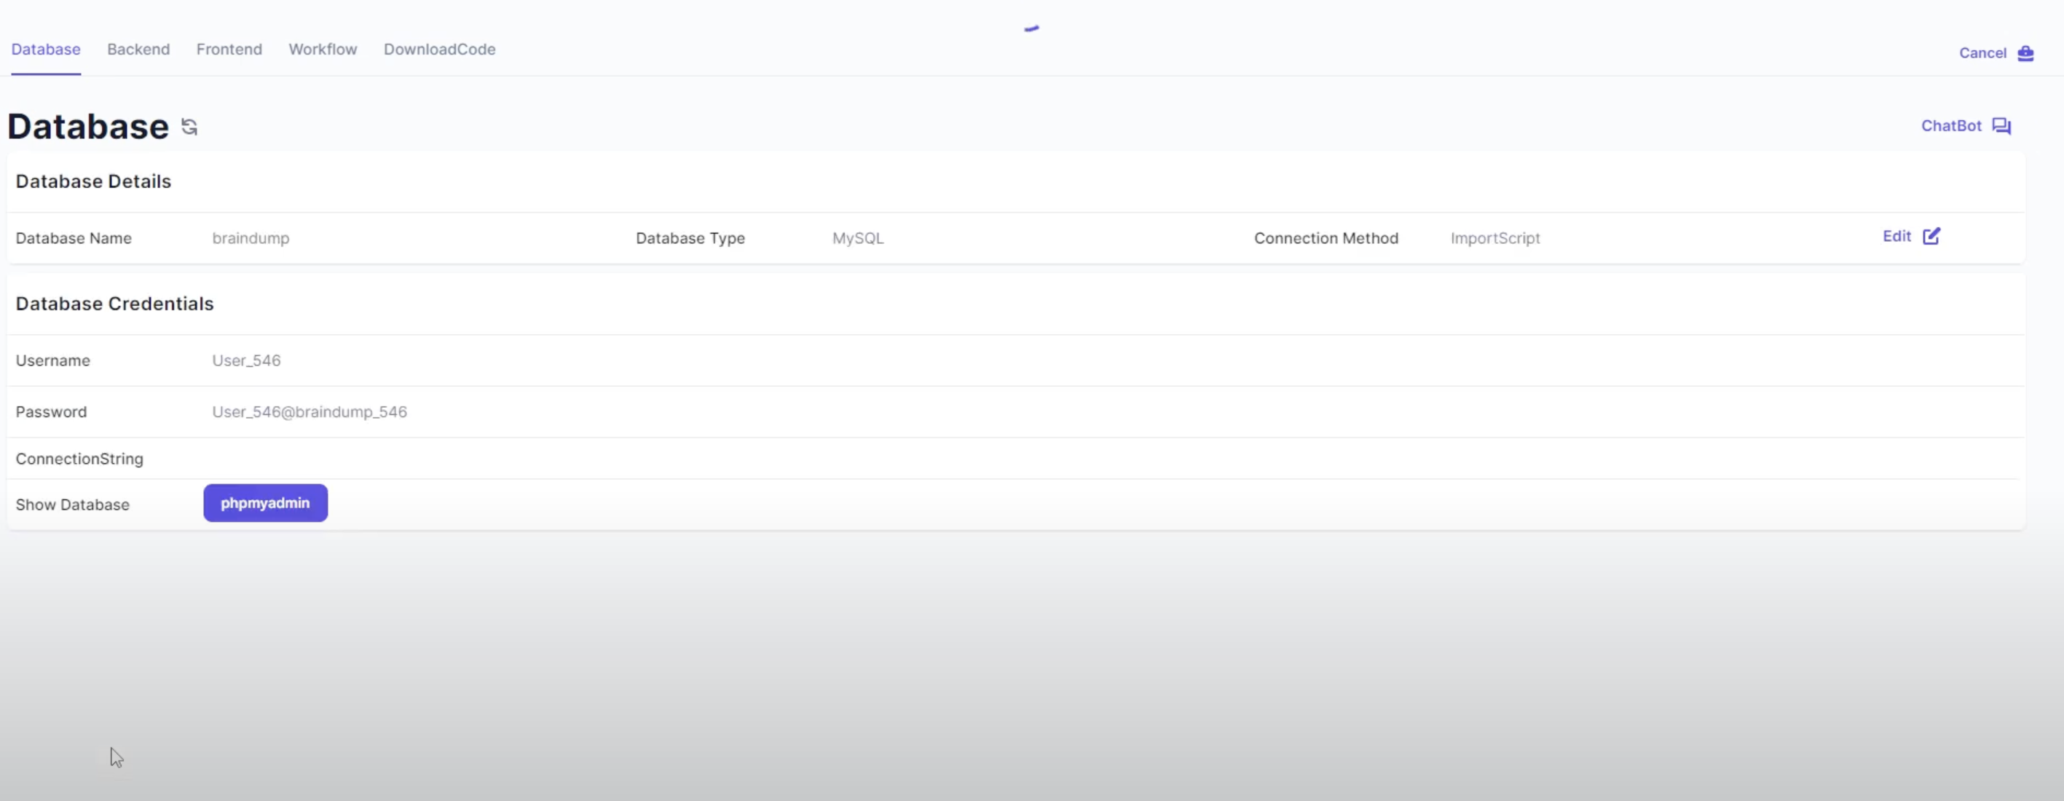2064x801 pixels.
Task: Click the Database Credentials section header
Action: (x=114, y=303)
